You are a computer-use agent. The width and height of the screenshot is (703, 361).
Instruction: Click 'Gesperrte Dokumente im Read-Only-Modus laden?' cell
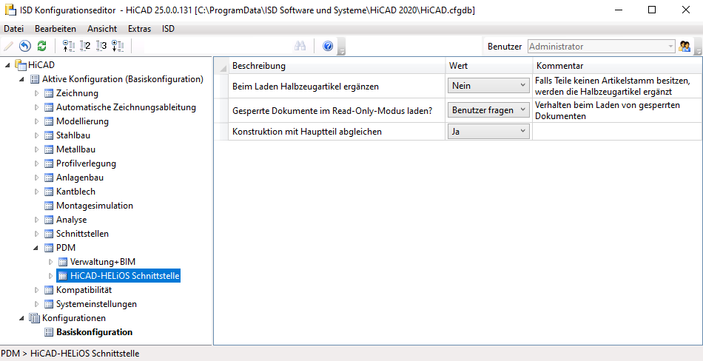click(337, 110)
